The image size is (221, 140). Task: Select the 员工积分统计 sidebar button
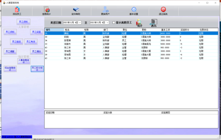coord(37,68)
